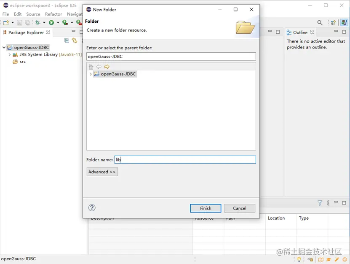Click the Debug bug icon

point(38,23)
